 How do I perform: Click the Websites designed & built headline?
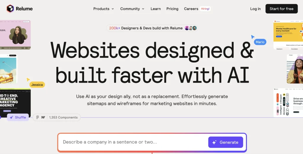(152, 62)
